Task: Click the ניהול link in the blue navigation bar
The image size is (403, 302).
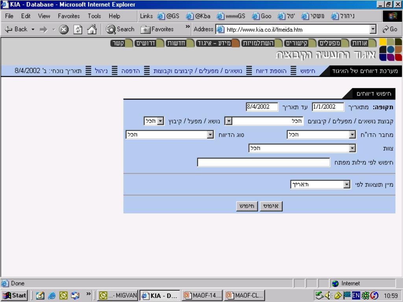Action: pyautogui.click(x=101, y=71)
